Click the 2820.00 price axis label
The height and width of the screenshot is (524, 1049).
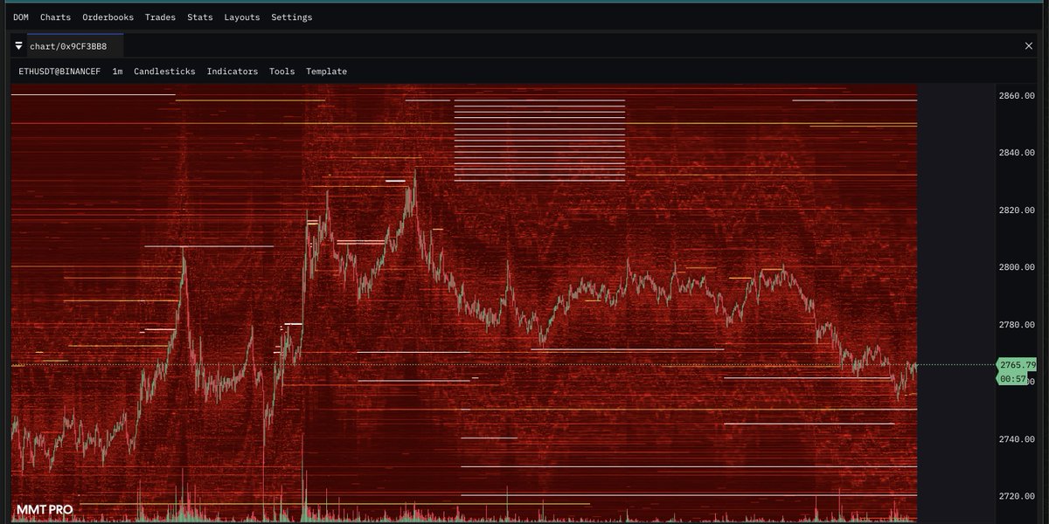click(x=1017, y=210)
